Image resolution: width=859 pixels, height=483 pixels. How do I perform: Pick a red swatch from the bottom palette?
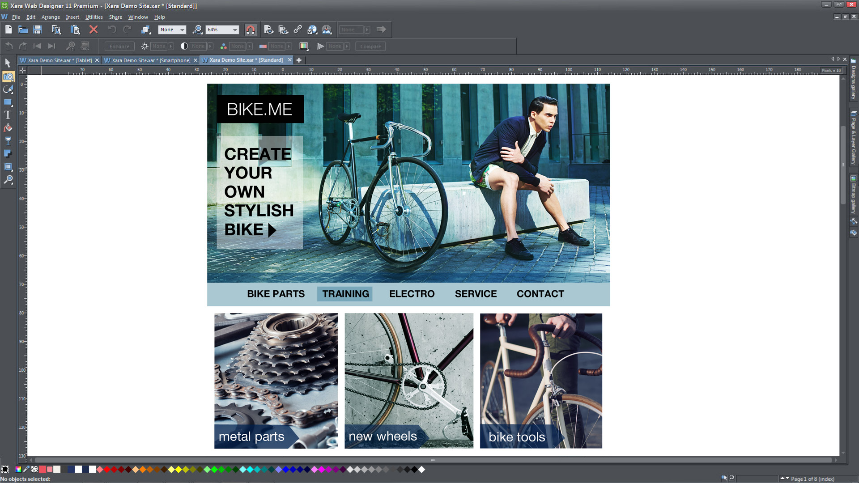[106, 470]
